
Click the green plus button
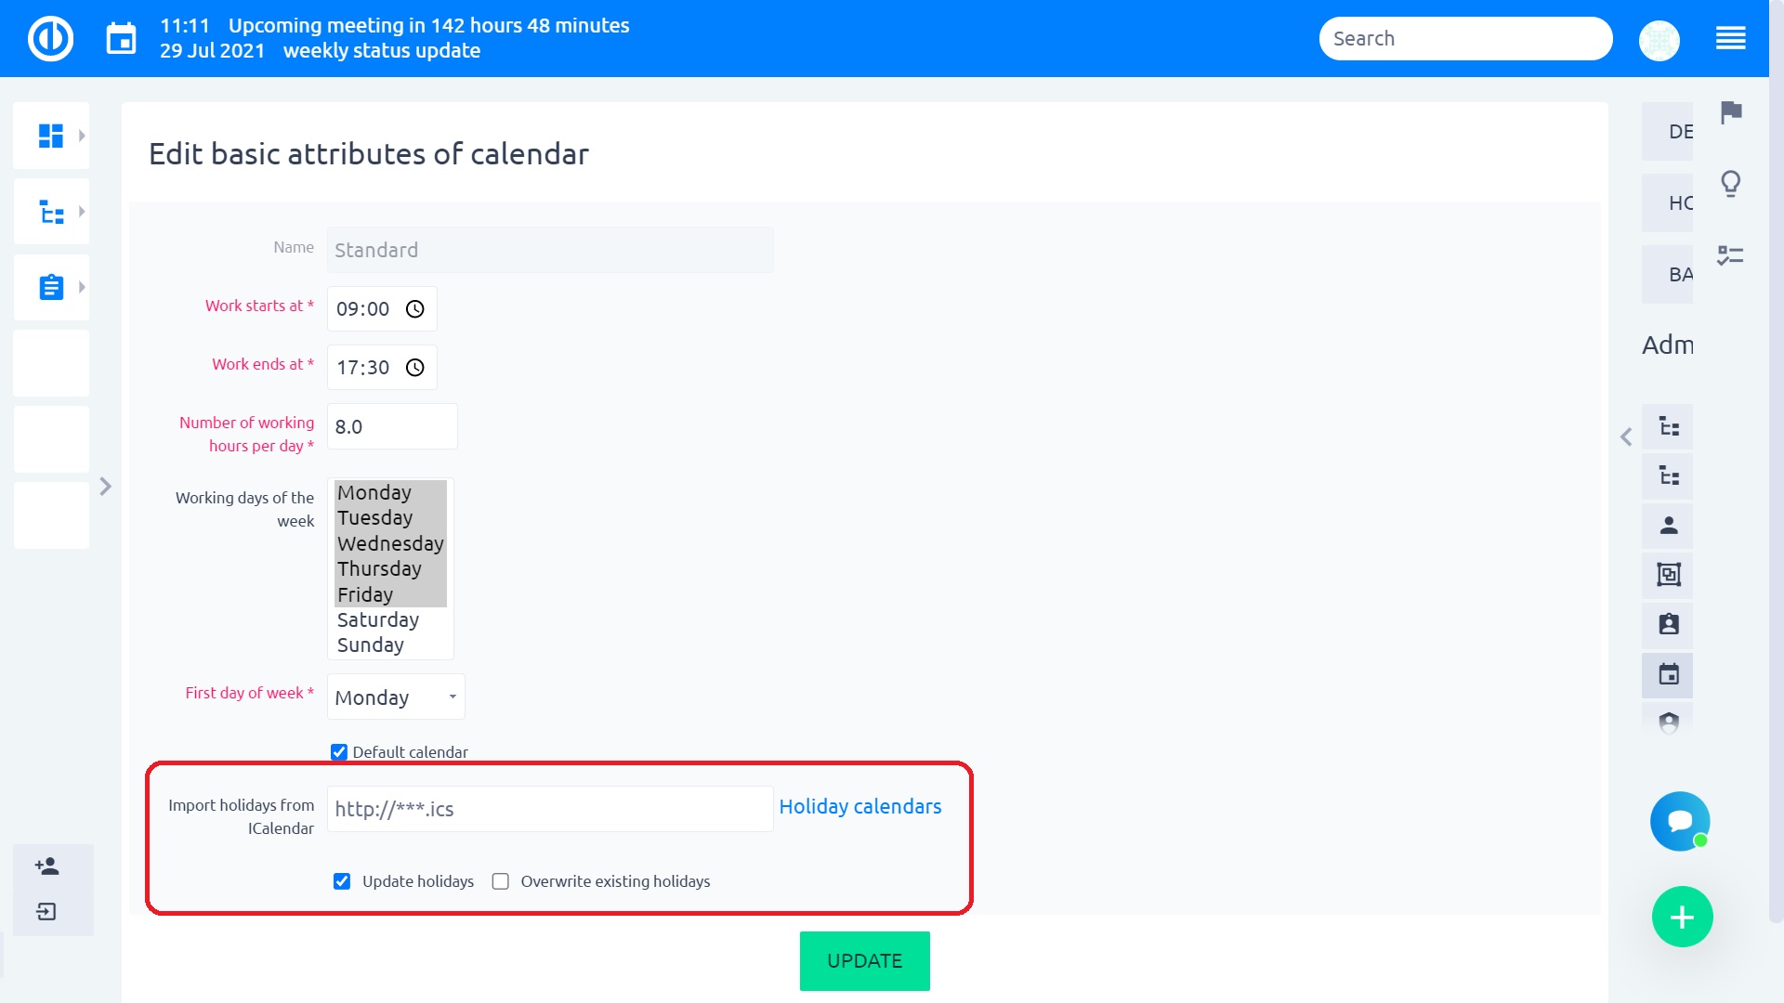[1682, 918]
